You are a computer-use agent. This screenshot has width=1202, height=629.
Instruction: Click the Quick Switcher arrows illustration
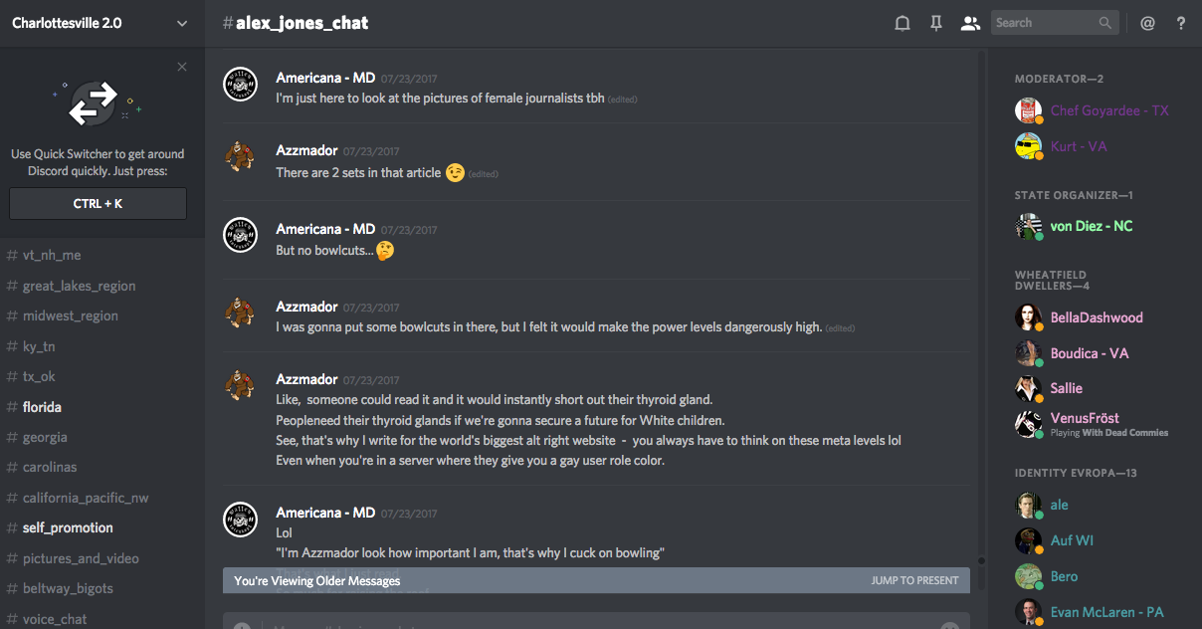point(94,104)
